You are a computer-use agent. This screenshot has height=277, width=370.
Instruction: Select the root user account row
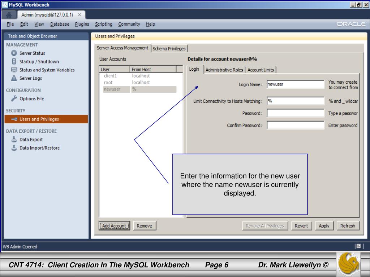click(140, 83)
